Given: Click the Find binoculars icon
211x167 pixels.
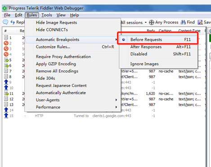Looking at the screenshot, I should (183, 22).
